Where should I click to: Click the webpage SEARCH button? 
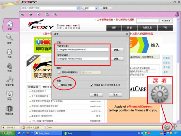[166, 21]
